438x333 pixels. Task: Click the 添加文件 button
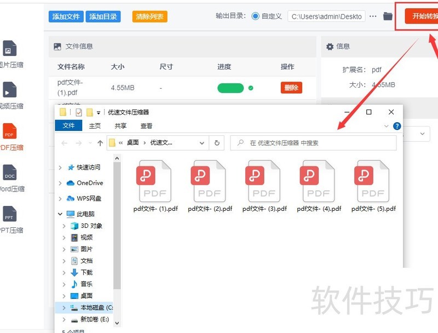click(x=66, y=16)
